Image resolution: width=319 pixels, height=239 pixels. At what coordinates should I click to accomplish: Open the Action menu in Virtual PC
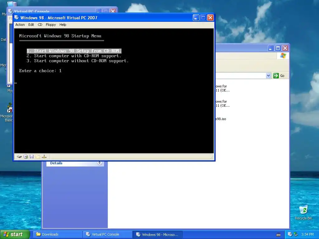[20, 25]
